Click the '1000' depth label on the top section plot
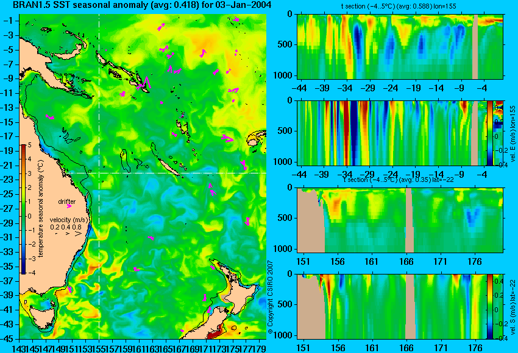Viewport: 518px width, 353px height. pos(283,75)
